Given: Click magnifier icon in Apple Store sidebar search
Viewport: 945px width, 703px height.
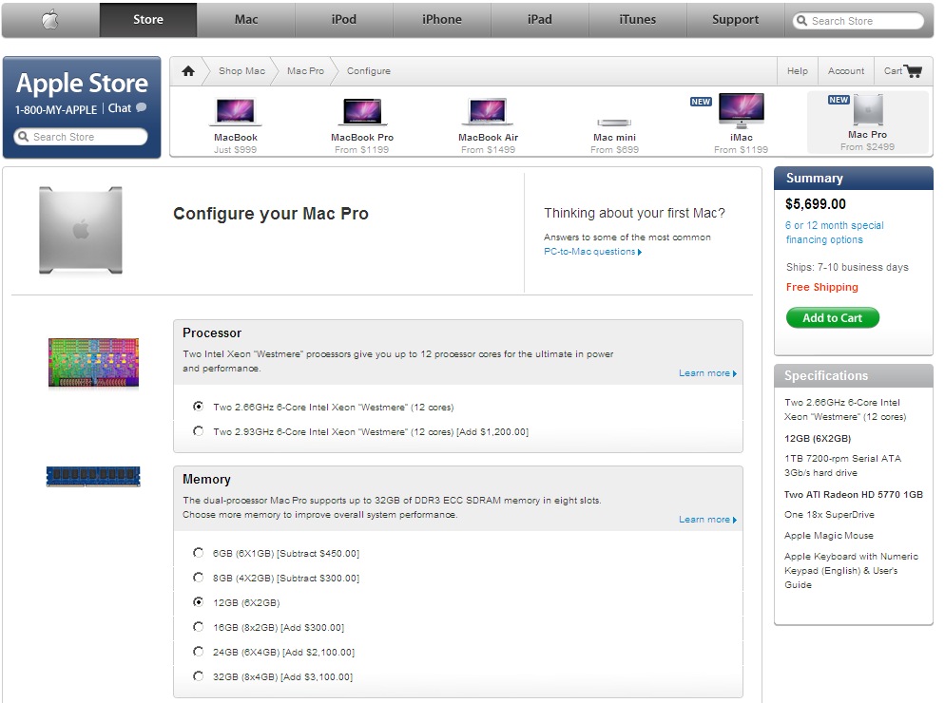Looking at the screenshot, I should point(23,137).
